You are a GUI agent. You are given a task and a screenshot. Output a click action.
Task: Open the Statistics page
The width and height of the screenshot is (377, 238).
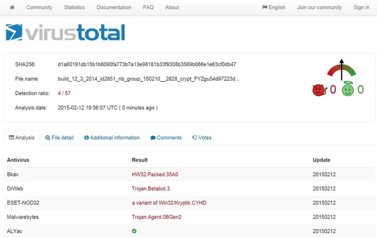coord(74,8)
